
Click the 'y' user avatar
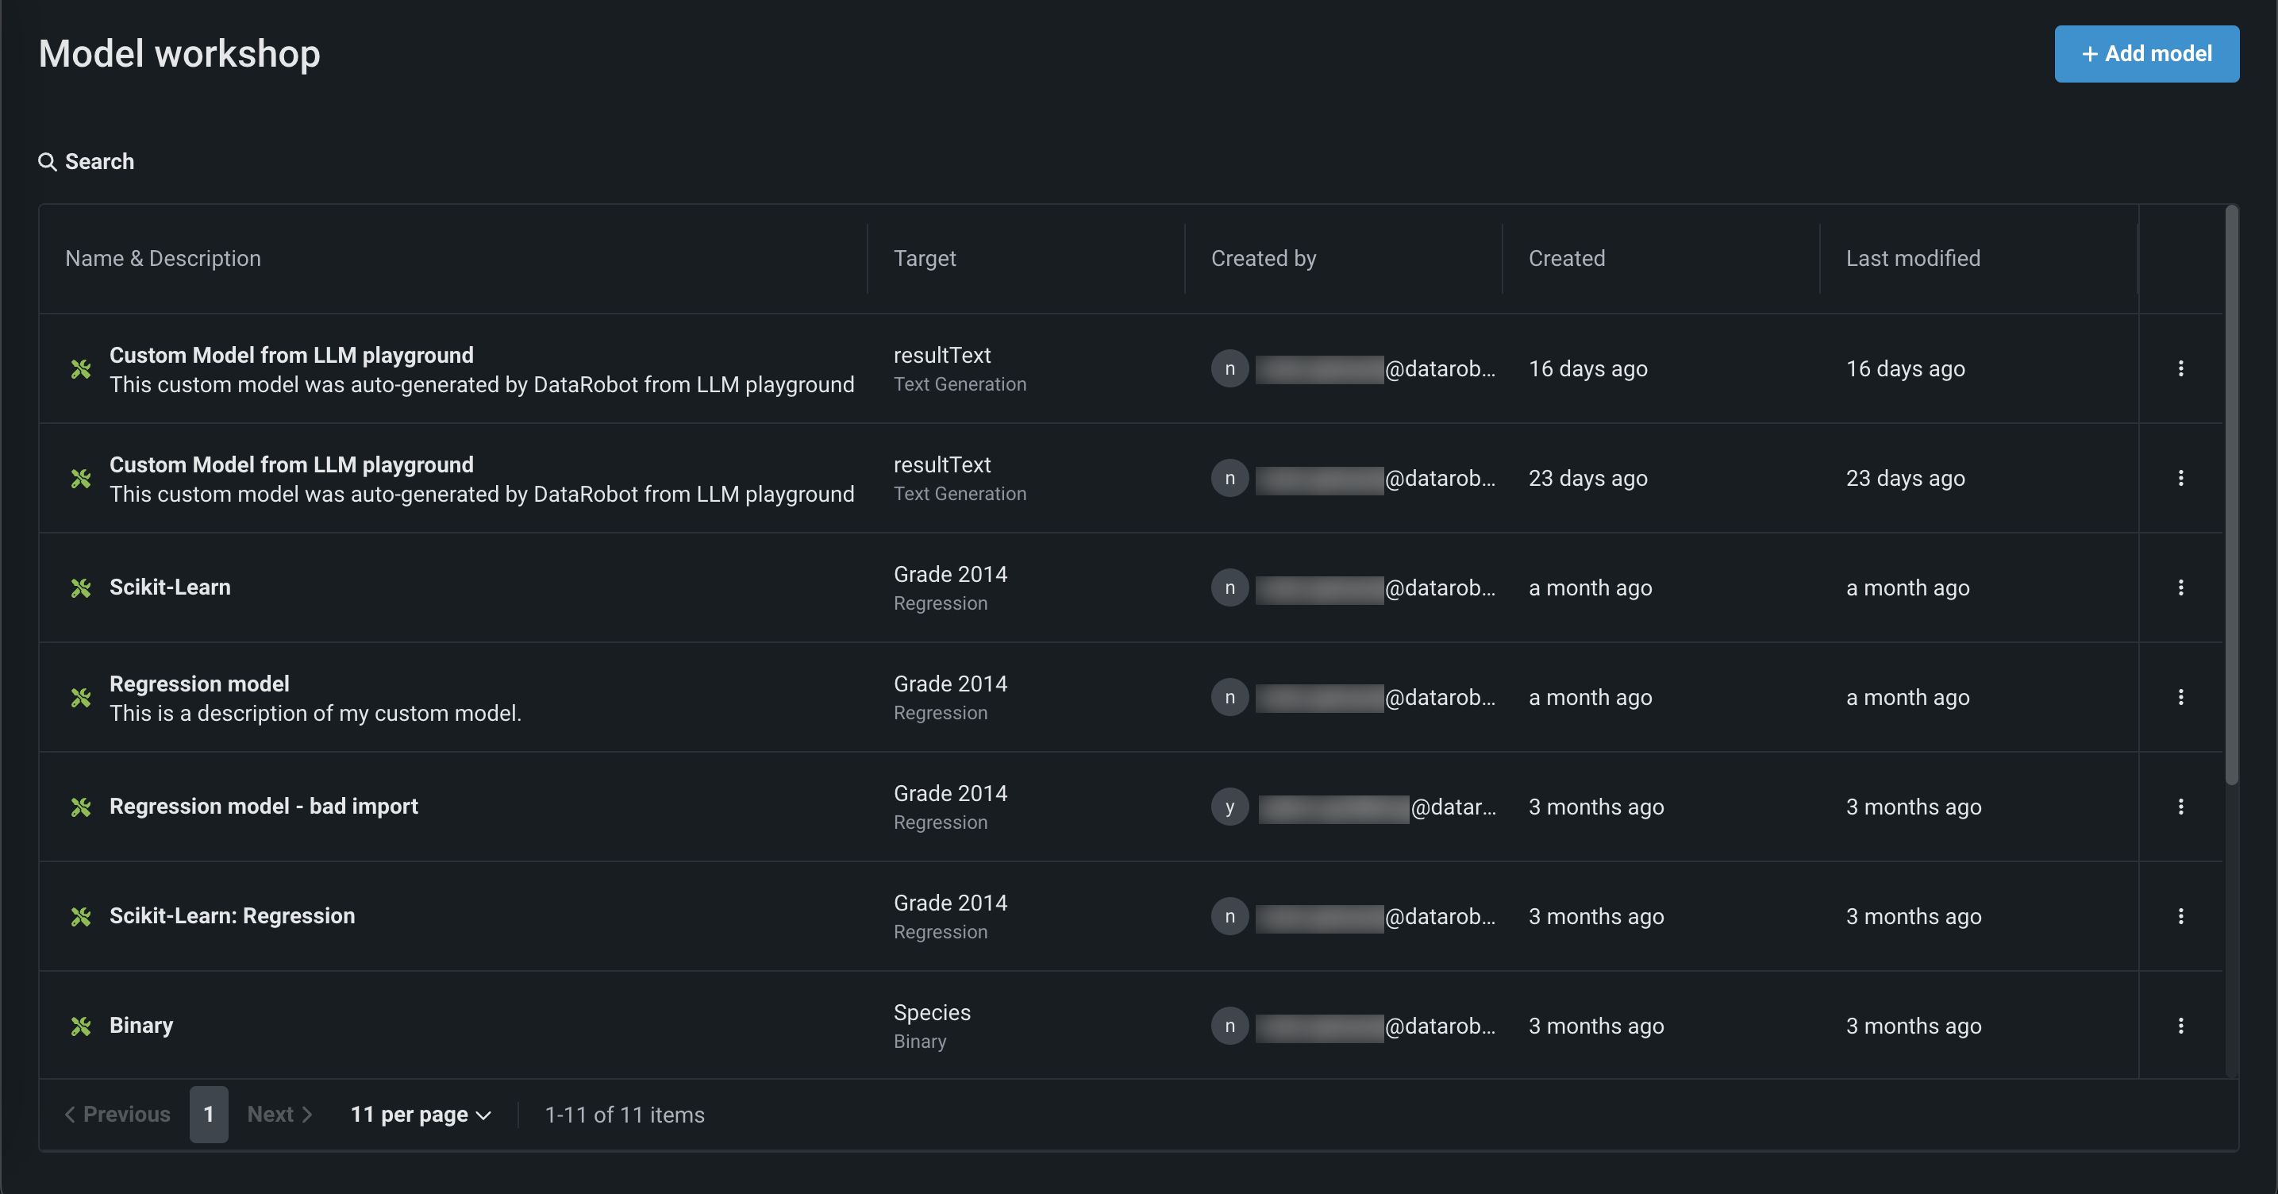coord(1229,806)
